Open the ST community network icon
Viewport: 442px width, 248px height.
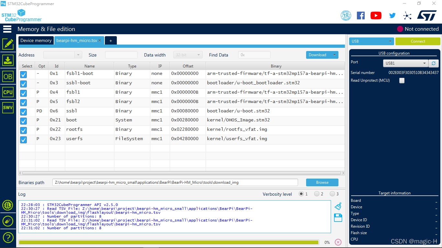point(407,15)
